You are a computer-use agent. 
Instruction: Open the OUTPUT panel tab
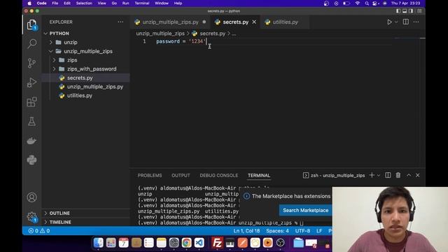pos(181,176)
